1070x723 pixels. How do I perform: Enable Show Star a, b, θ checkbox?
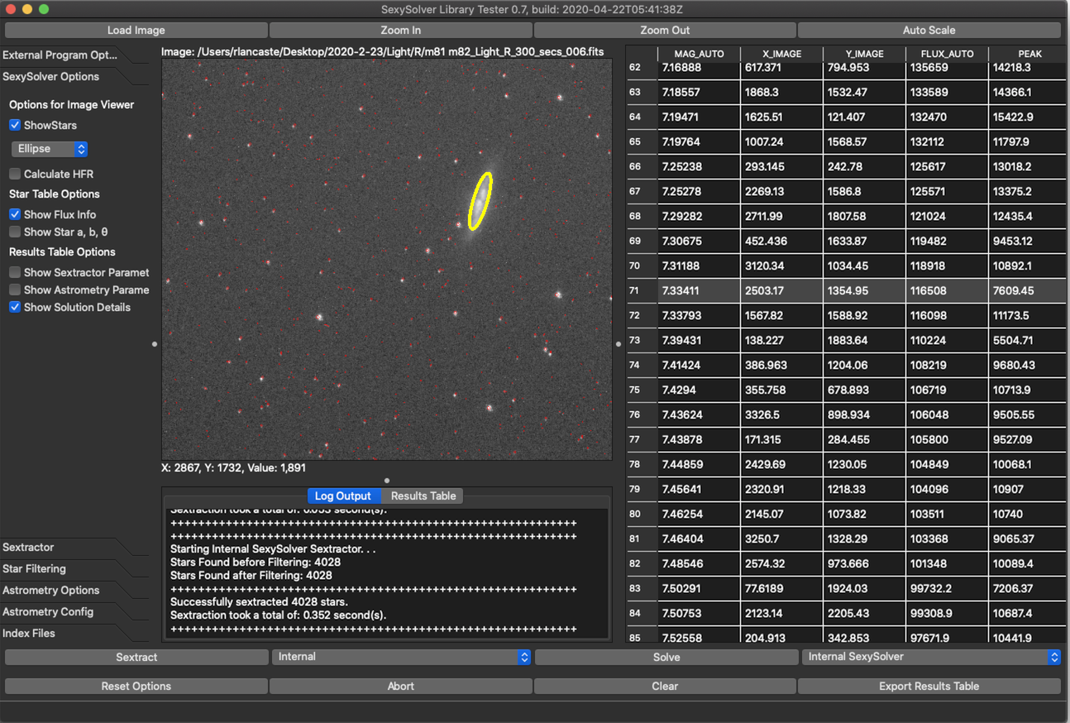pos(15,232)
